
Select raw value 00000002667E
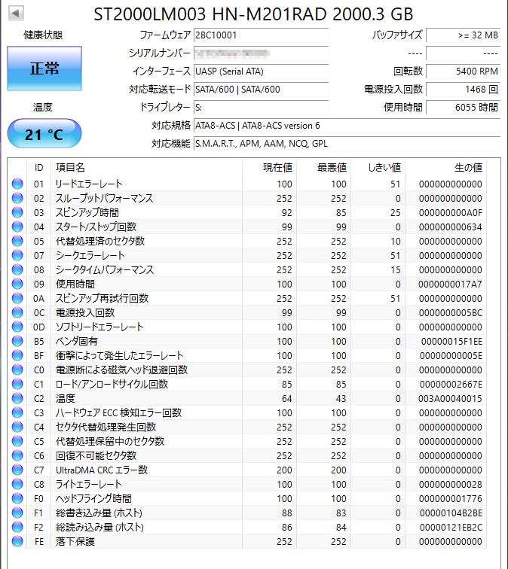(x=451, y=385)
